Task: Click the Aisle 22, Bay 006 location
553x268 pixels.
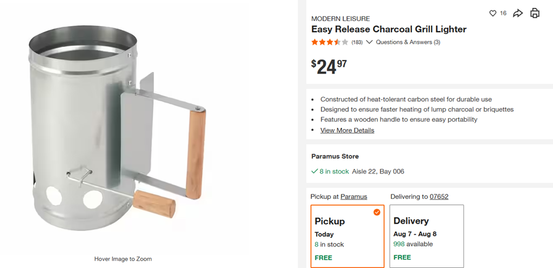Action: point(378,172)
